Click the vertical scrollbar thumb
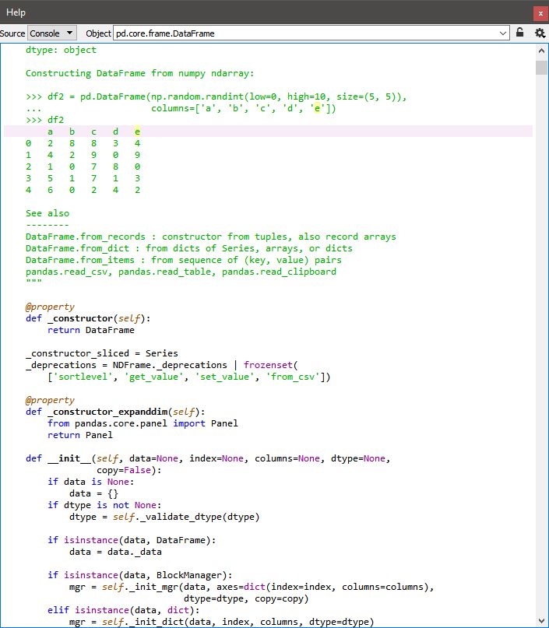 pyautogui.click(x=541, y=67)
